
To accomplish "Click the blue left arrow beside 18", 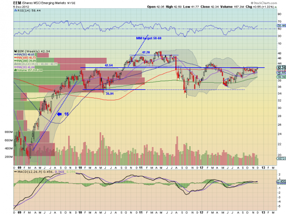I will (60, 114).
